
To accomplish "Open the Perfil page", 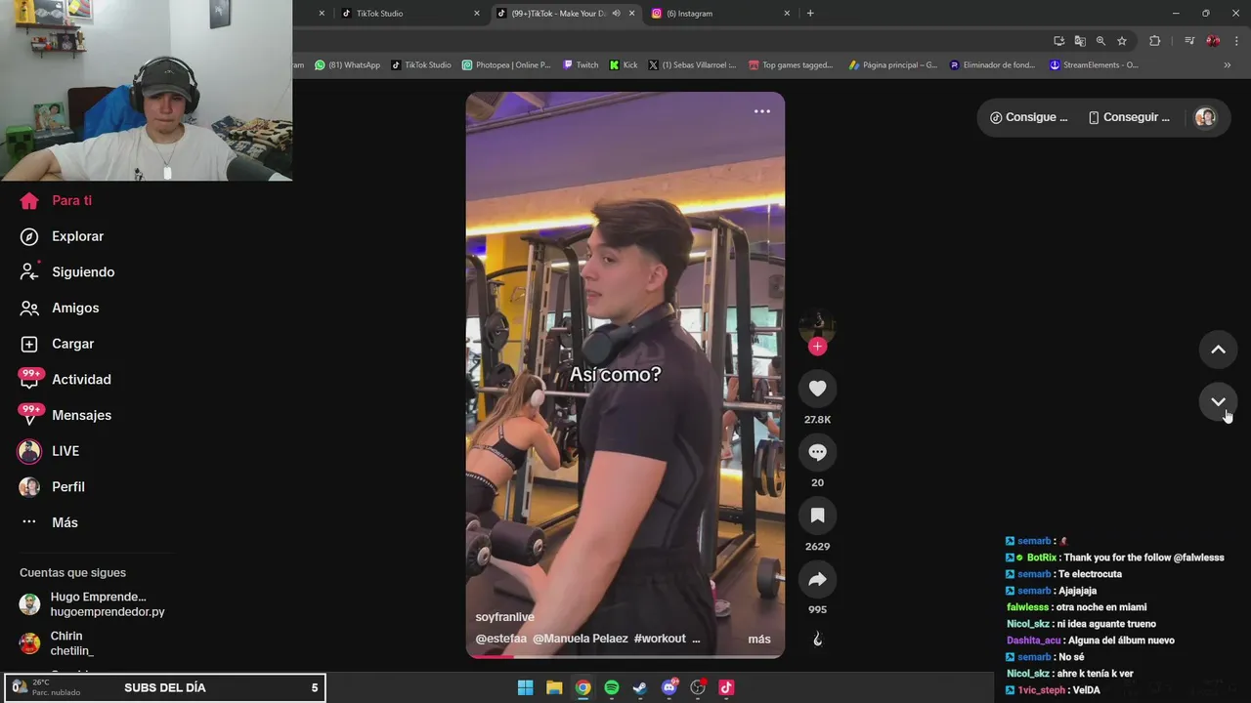I will [x=52, y=486].
